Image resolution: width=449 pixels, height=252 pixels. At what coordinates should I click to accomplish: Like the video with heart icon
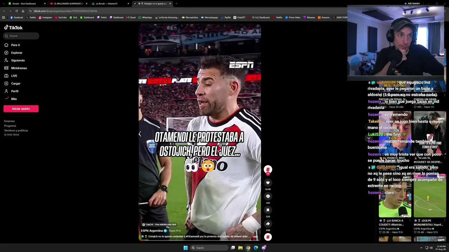(x=268, y=183)
